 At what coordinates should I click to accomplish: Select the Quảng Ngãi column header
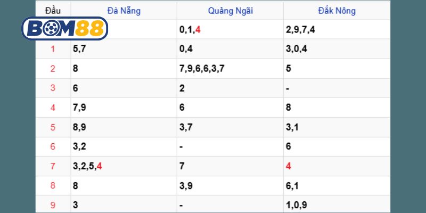[x=230, y=11]
